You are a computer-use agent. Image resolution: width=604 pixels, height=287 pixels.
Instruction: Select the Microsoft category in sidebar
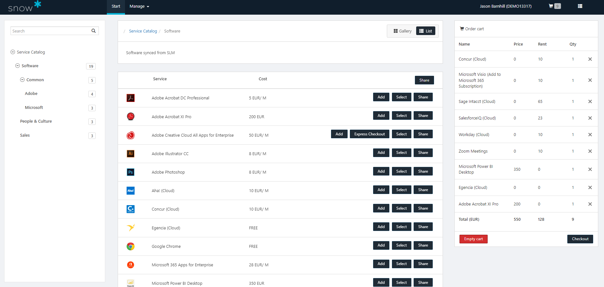coord(34,107)
